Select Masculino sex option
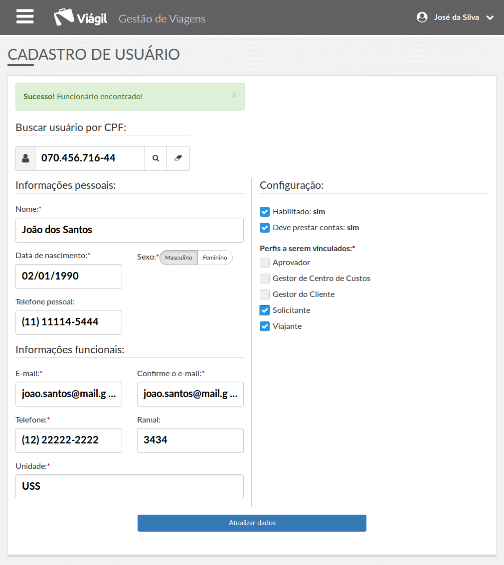Viewport: 504px width, 565px height. (x=179, y=258)
